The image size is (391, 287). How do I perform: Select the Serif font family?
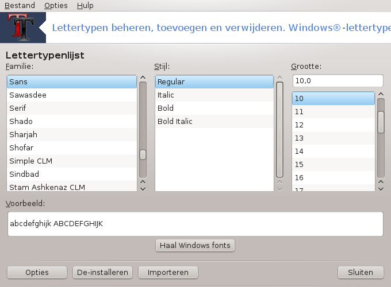point(72,108)
